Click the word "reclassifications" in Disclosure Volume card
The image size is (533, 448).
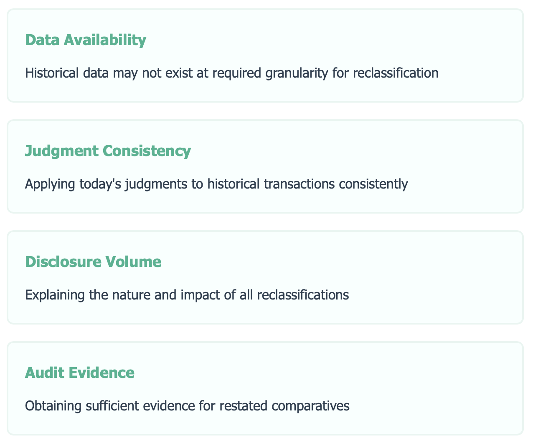[x=303, y=295]
